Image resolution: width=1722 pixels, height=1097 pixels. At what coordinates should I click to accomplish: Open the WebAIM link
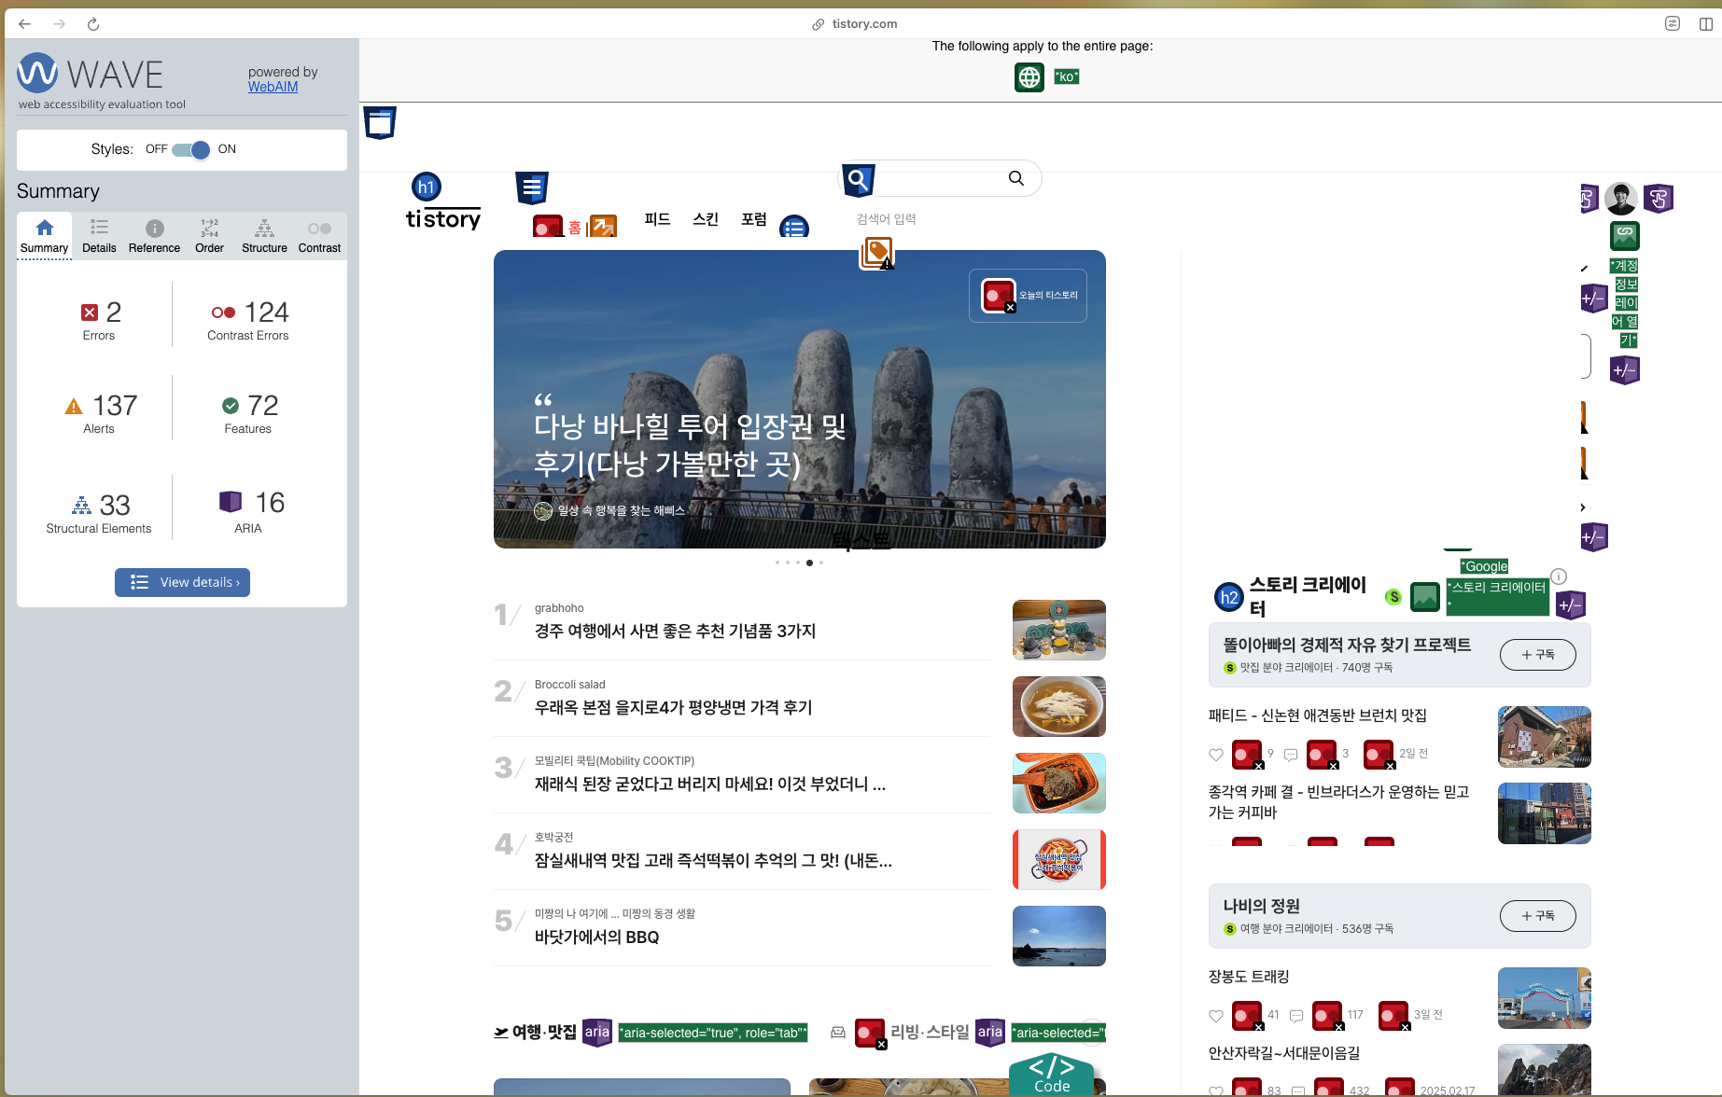273,87
